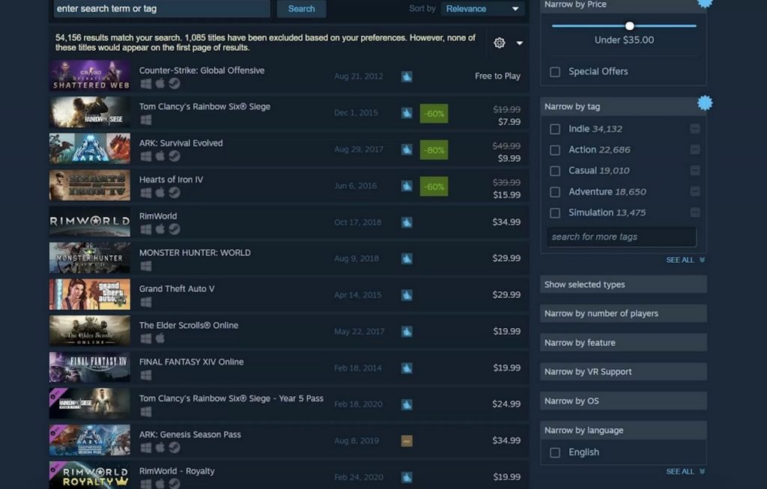Click SEE ALL under tag filters
This screenshot has width=767, height=489.
click(685, 260)
